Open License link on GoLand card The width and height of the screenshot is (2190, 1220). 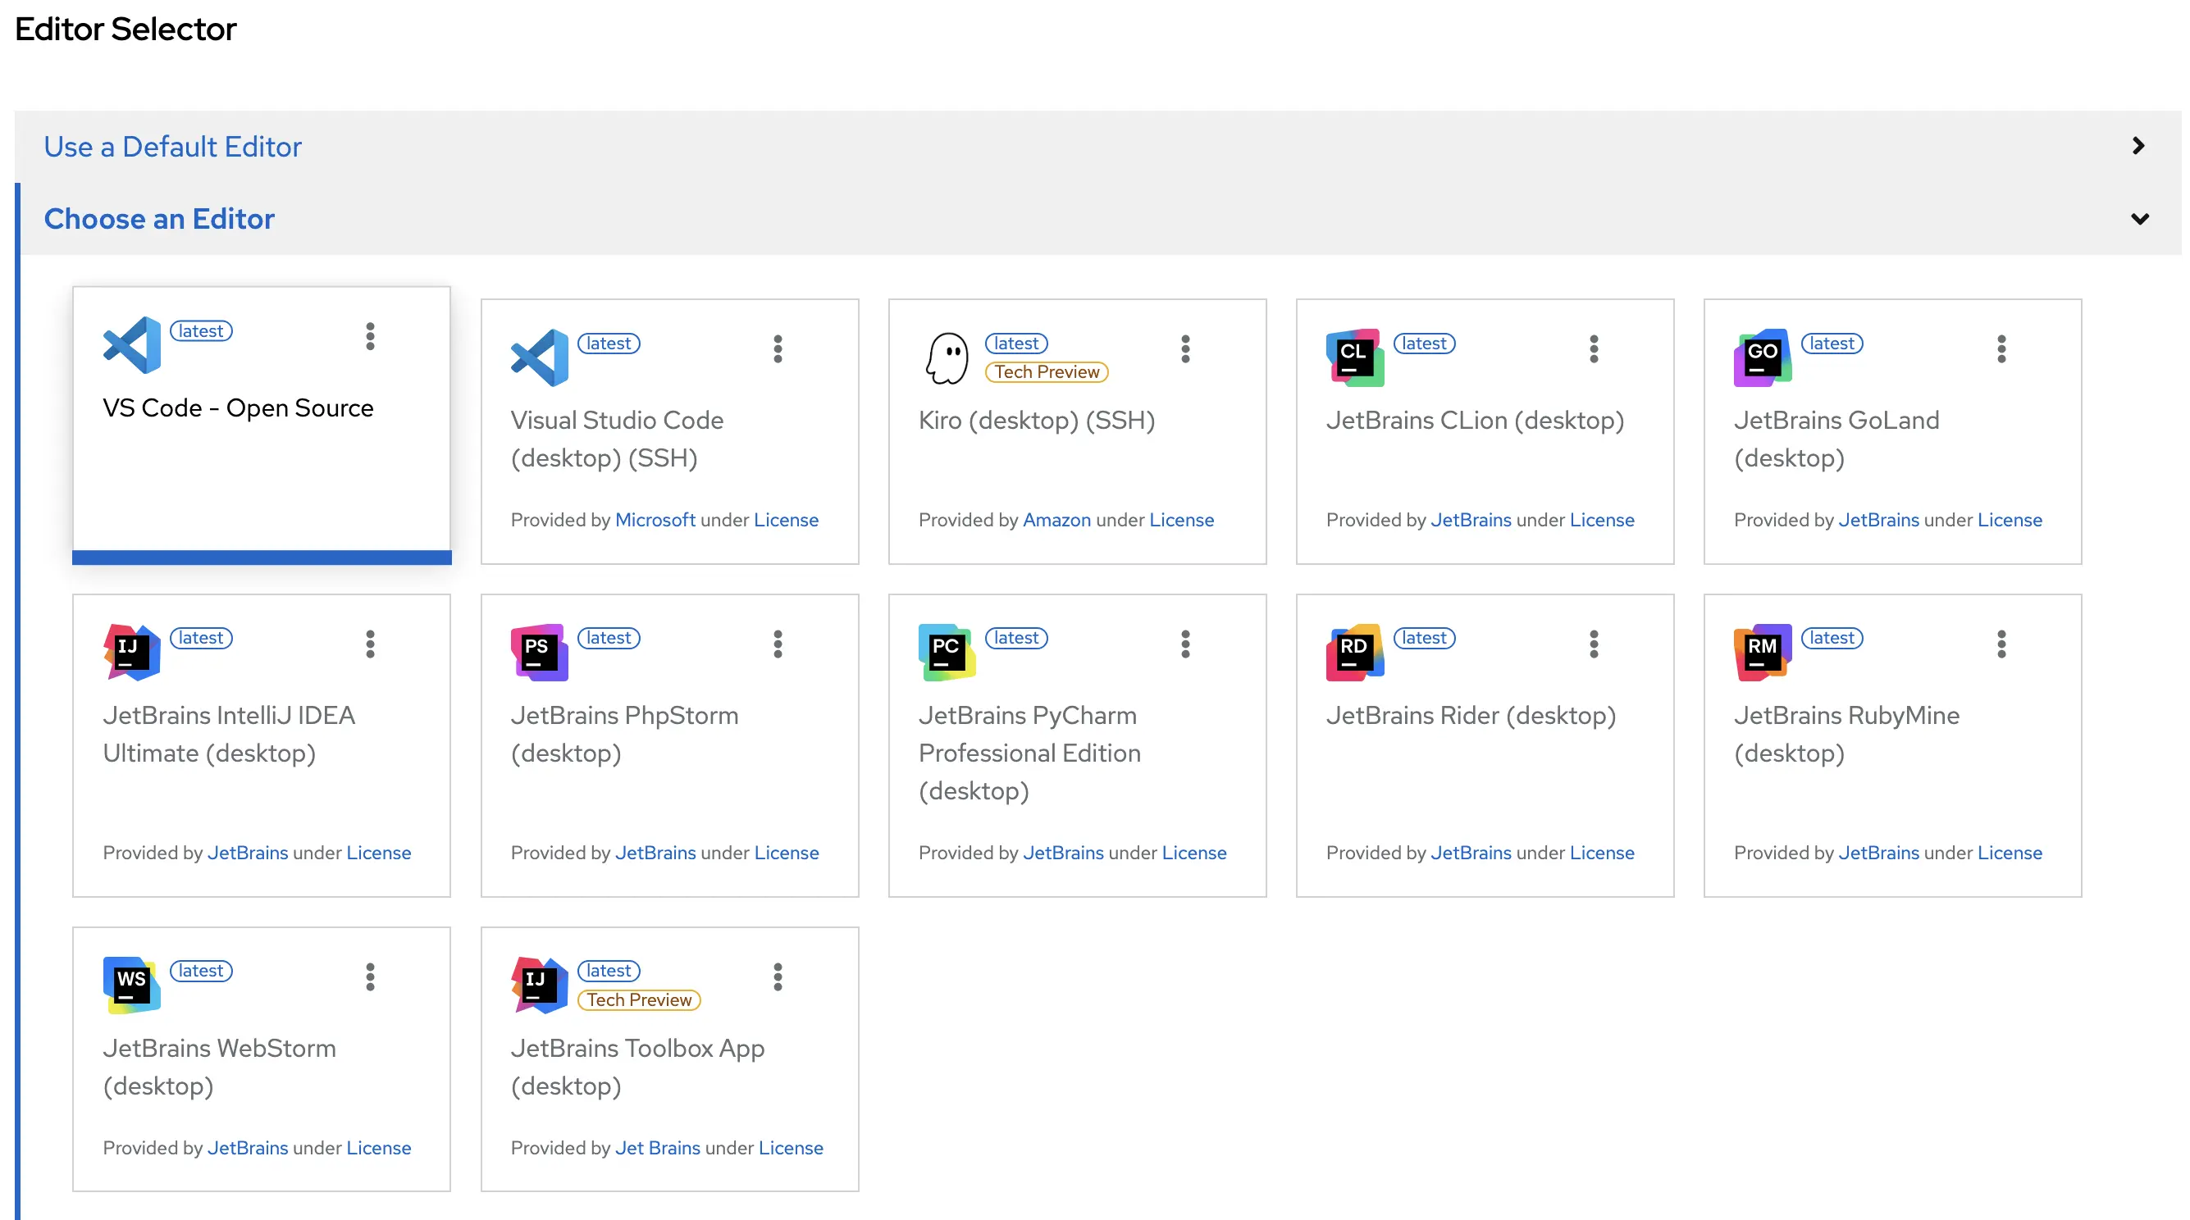tap(2010, 520)
